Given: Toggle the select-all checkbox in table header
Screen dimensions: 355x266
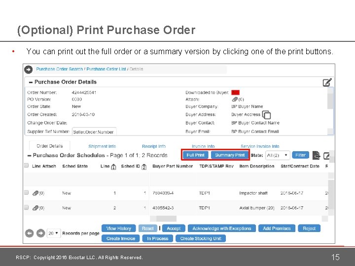Looking at the screenshot, I should pyautogui.click(x=26, y=166).
